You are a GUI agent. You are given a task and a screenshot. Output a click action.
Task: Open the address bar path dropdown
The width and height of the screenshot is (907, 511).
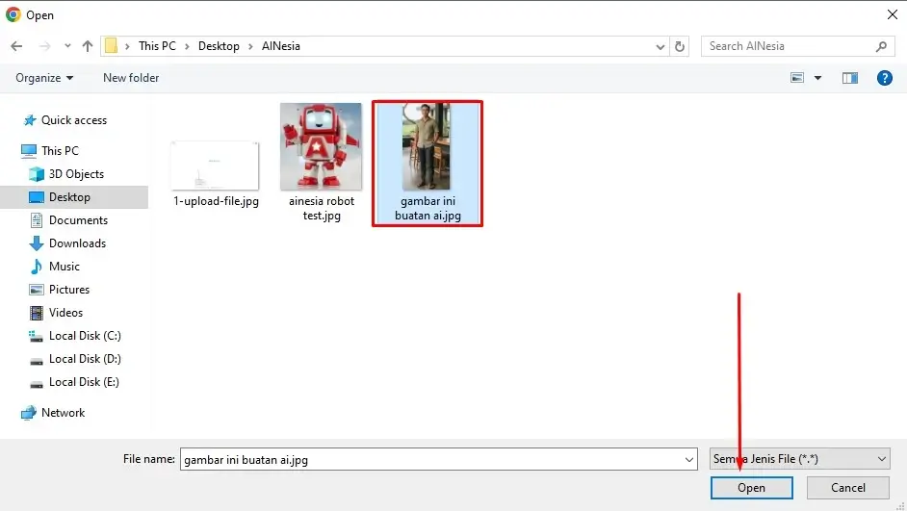coord(660,46)
